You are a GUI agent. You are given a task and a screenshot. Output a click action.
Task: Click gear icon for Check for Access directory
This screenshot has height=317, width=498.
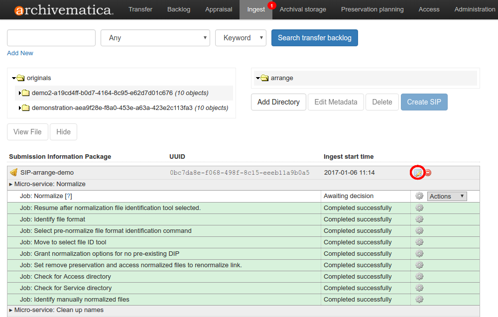coord(419,277)
